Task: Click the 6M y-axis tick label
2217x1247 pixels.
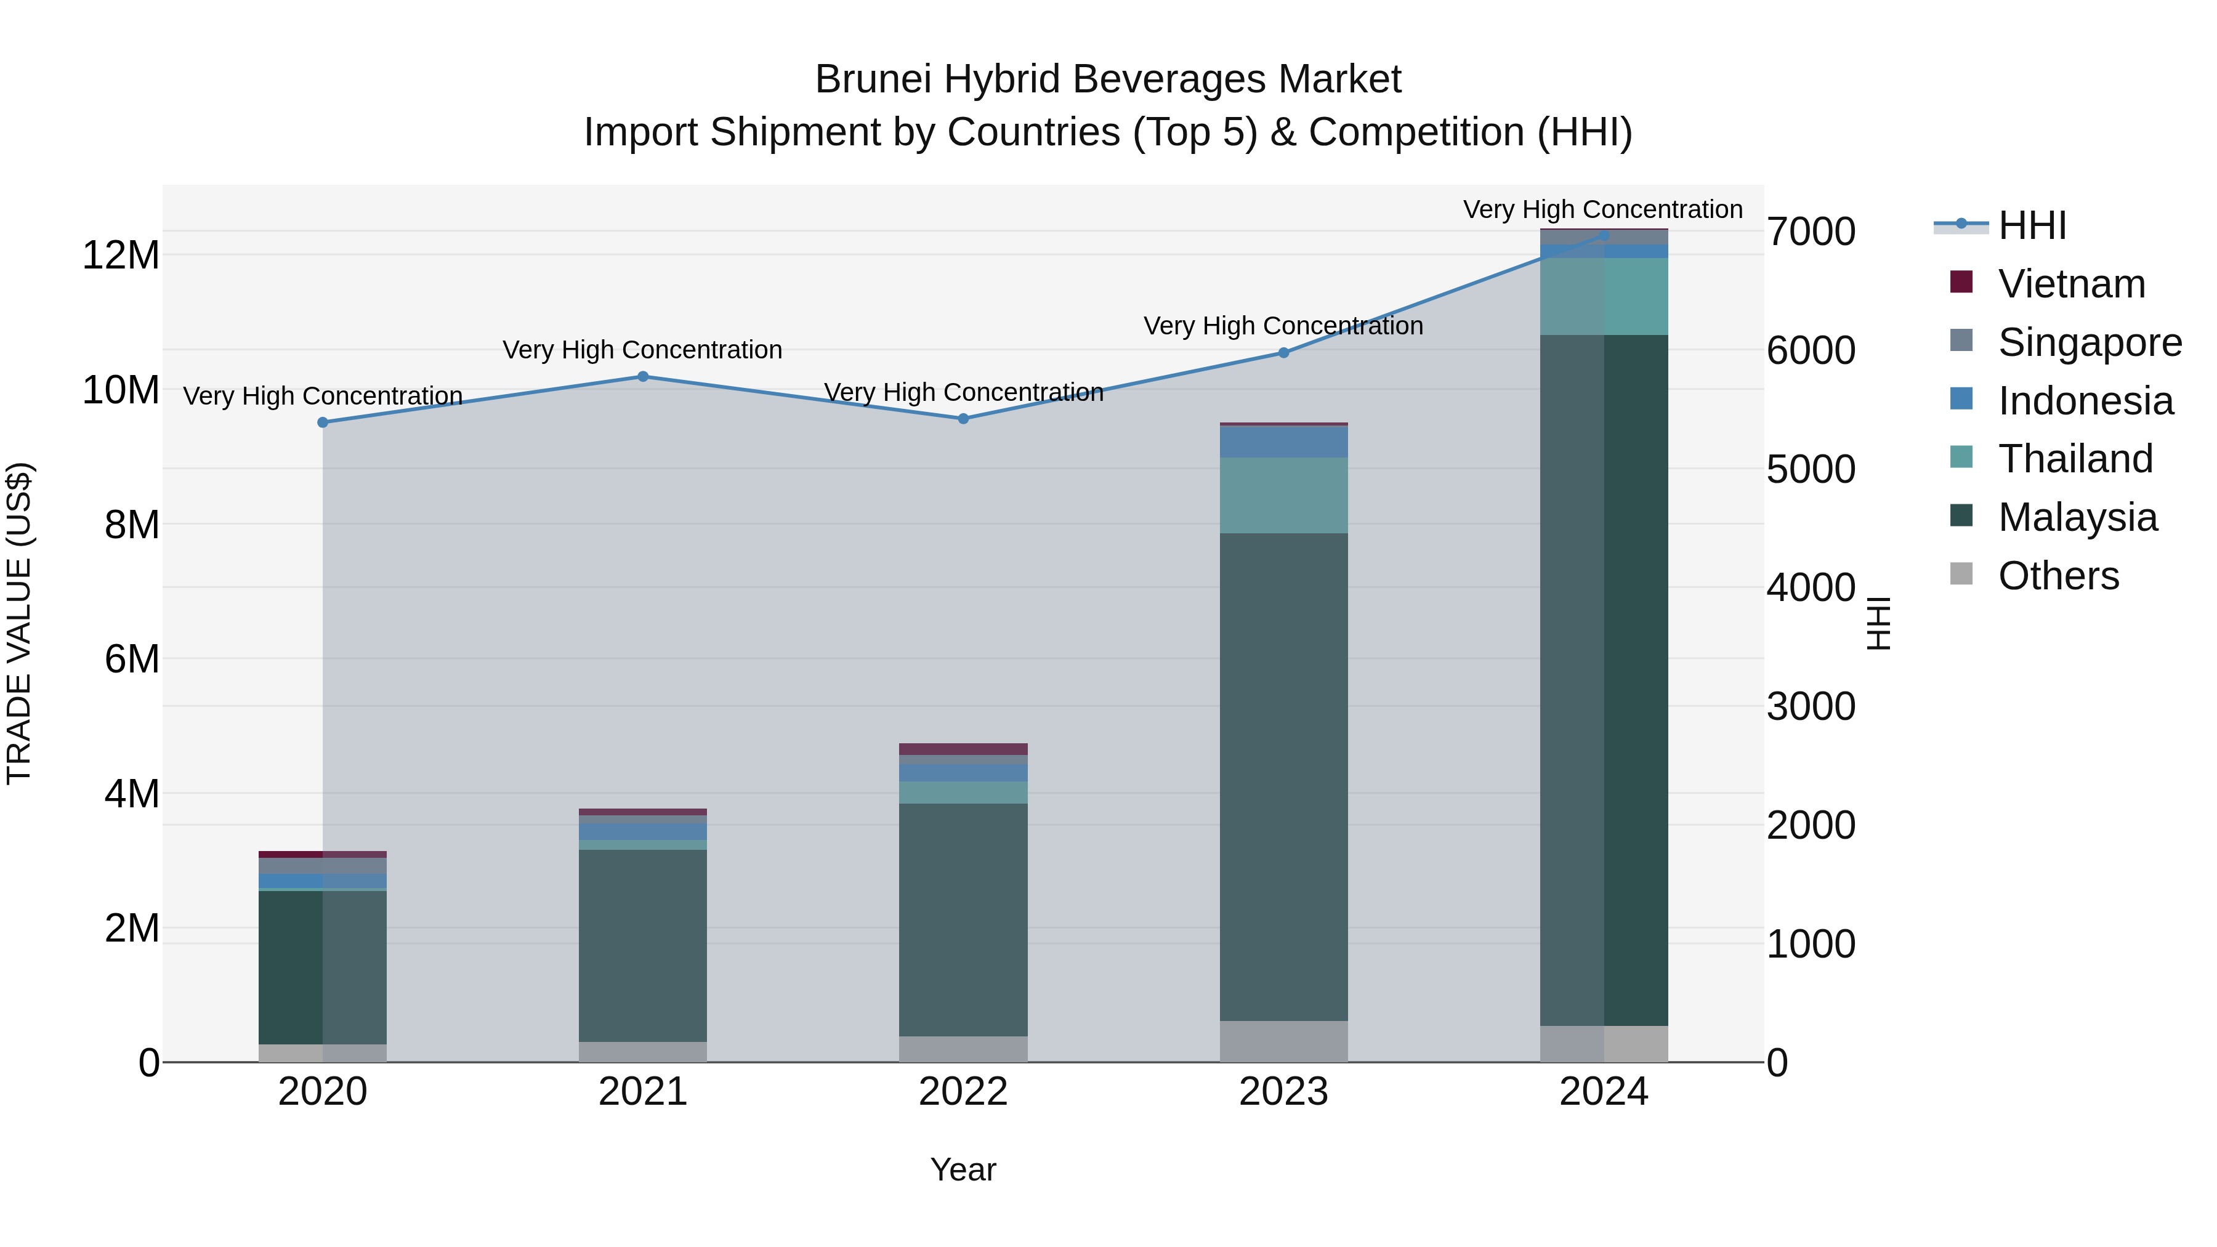Action: click(132, 659)
